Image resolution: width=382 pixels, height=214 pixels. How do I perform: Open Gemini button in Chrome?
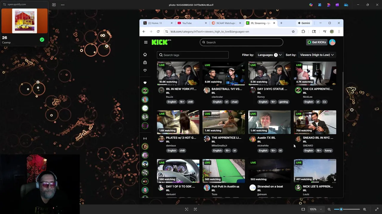(304, 23)
